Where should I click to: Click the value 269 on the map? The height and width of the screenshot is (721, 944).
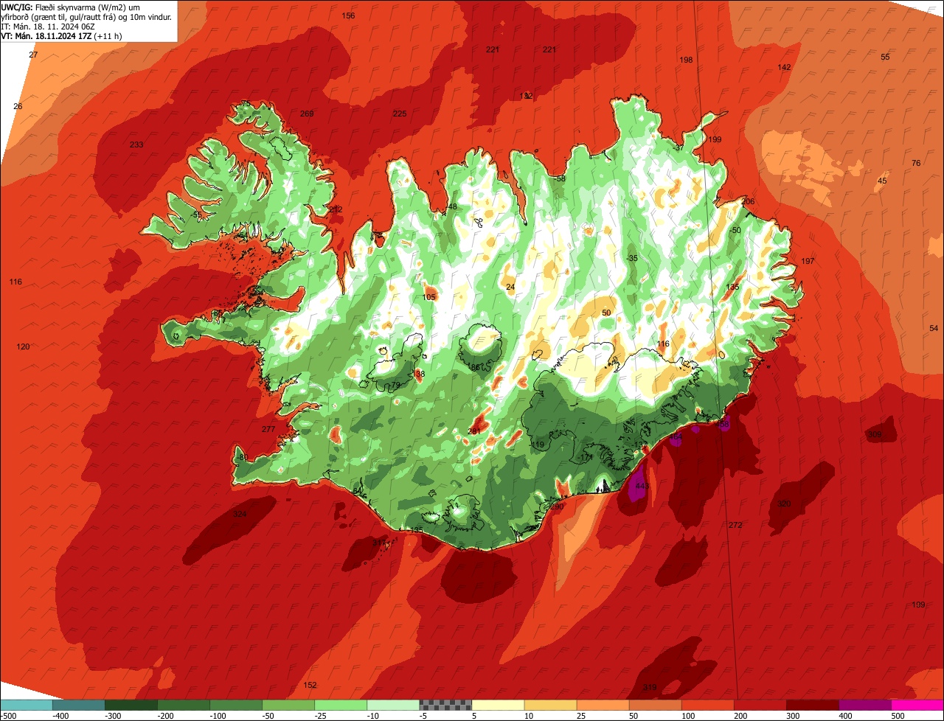tap(307, 114)
